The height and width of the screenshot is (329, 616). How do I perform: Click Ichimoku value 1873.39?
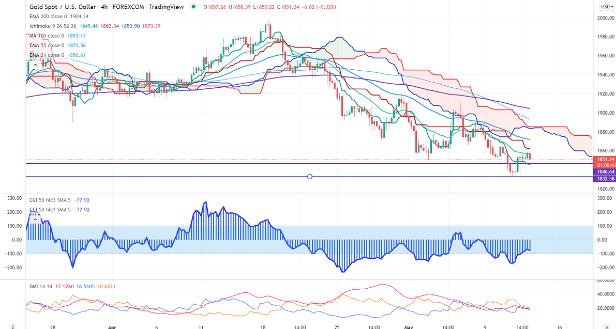pos(151,26)
